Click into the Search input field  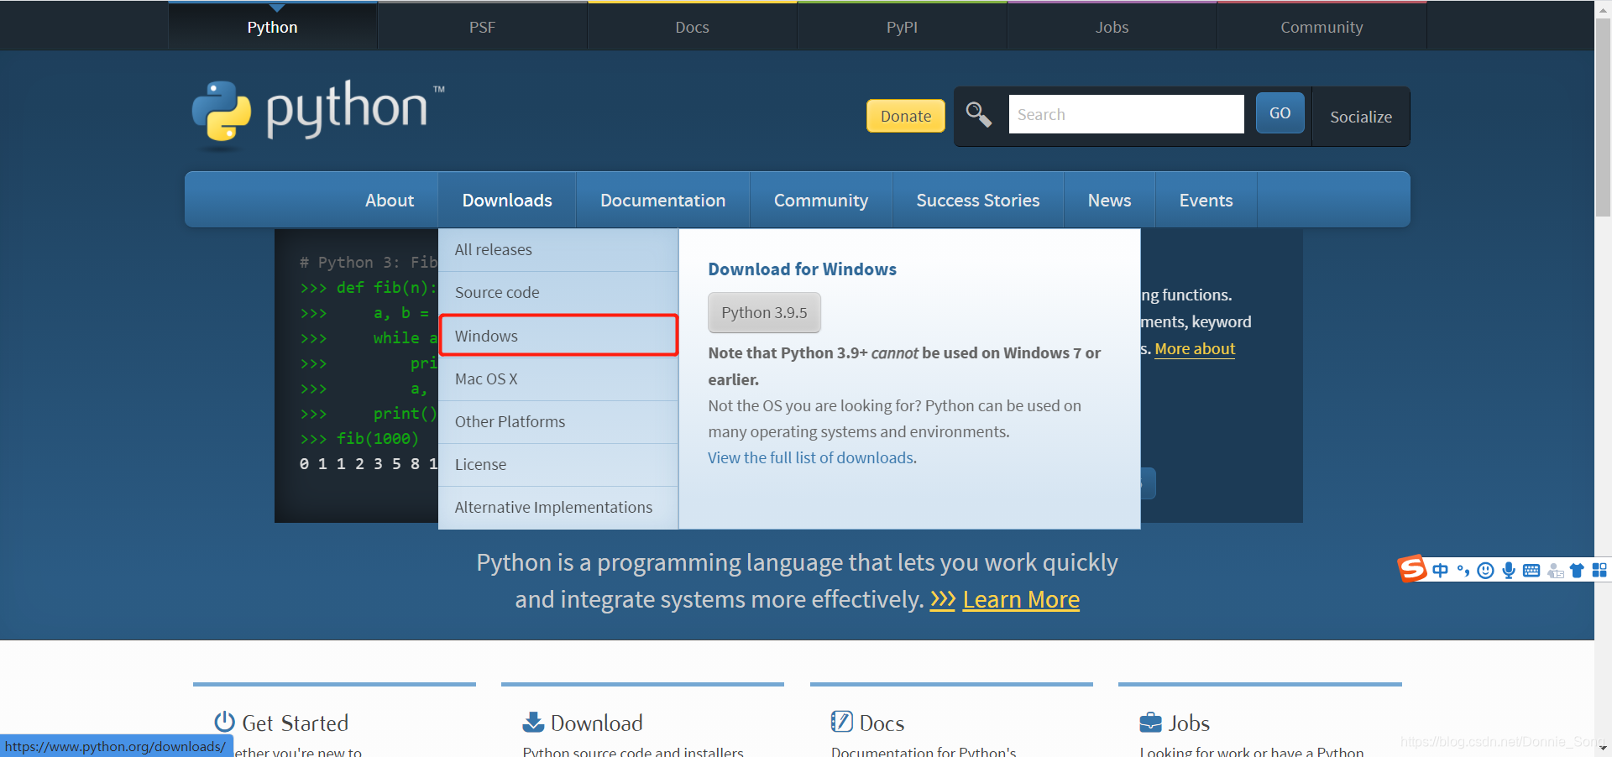pyautogui.click(x=1127, y=114)
